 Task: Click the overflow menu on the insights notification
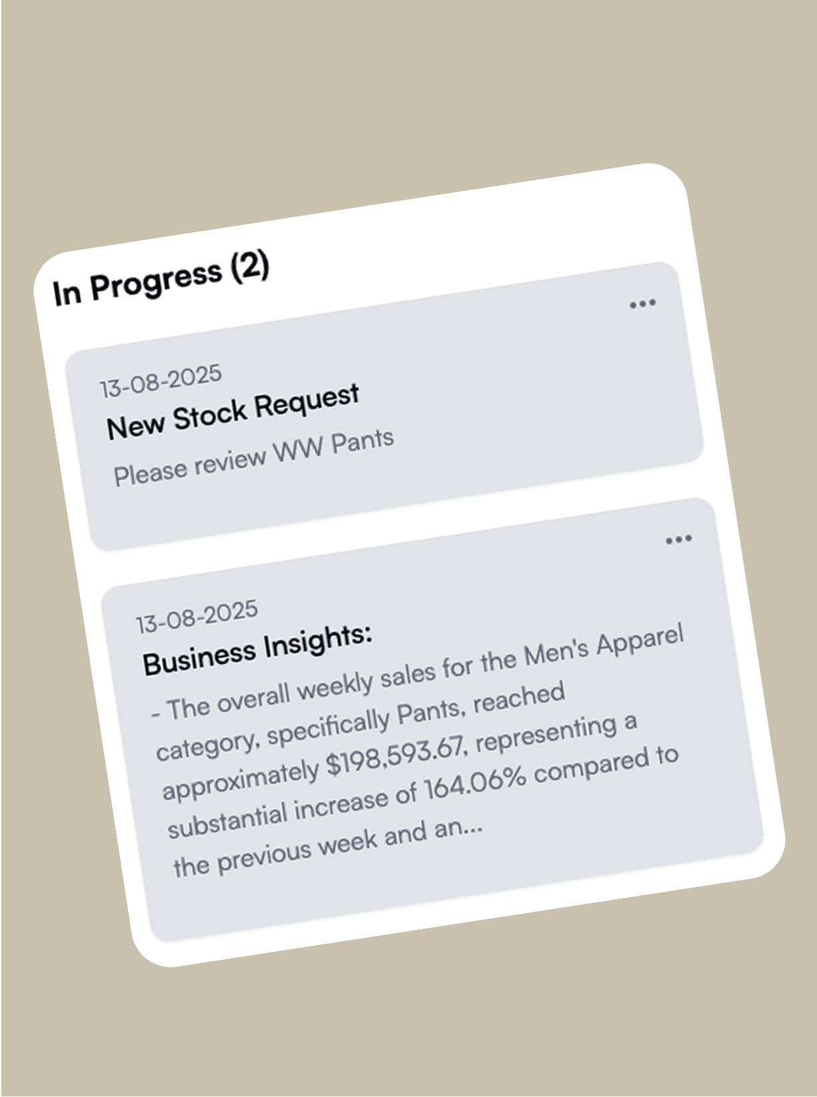tap(678, 538)
